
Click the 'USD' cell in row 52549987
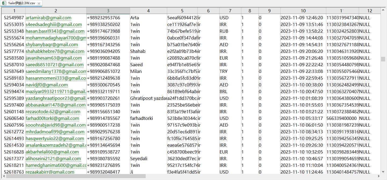pos(230,18)
